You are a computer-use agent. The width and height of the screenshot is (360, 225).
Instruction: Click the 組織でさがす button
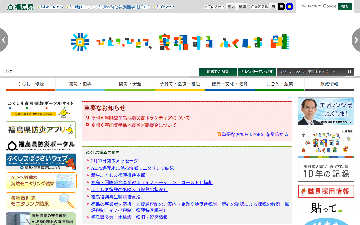coord(218,72)
